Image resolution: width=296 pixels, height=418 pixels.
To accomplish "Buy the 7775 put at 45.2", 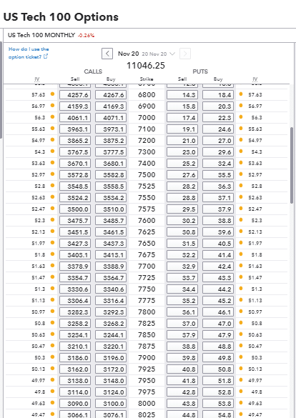I will (218, 301).
